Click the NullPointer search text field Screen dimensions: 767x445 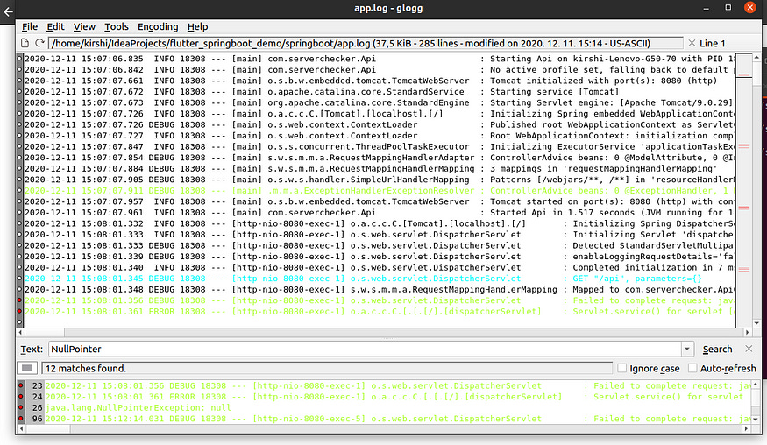[365, 349]
